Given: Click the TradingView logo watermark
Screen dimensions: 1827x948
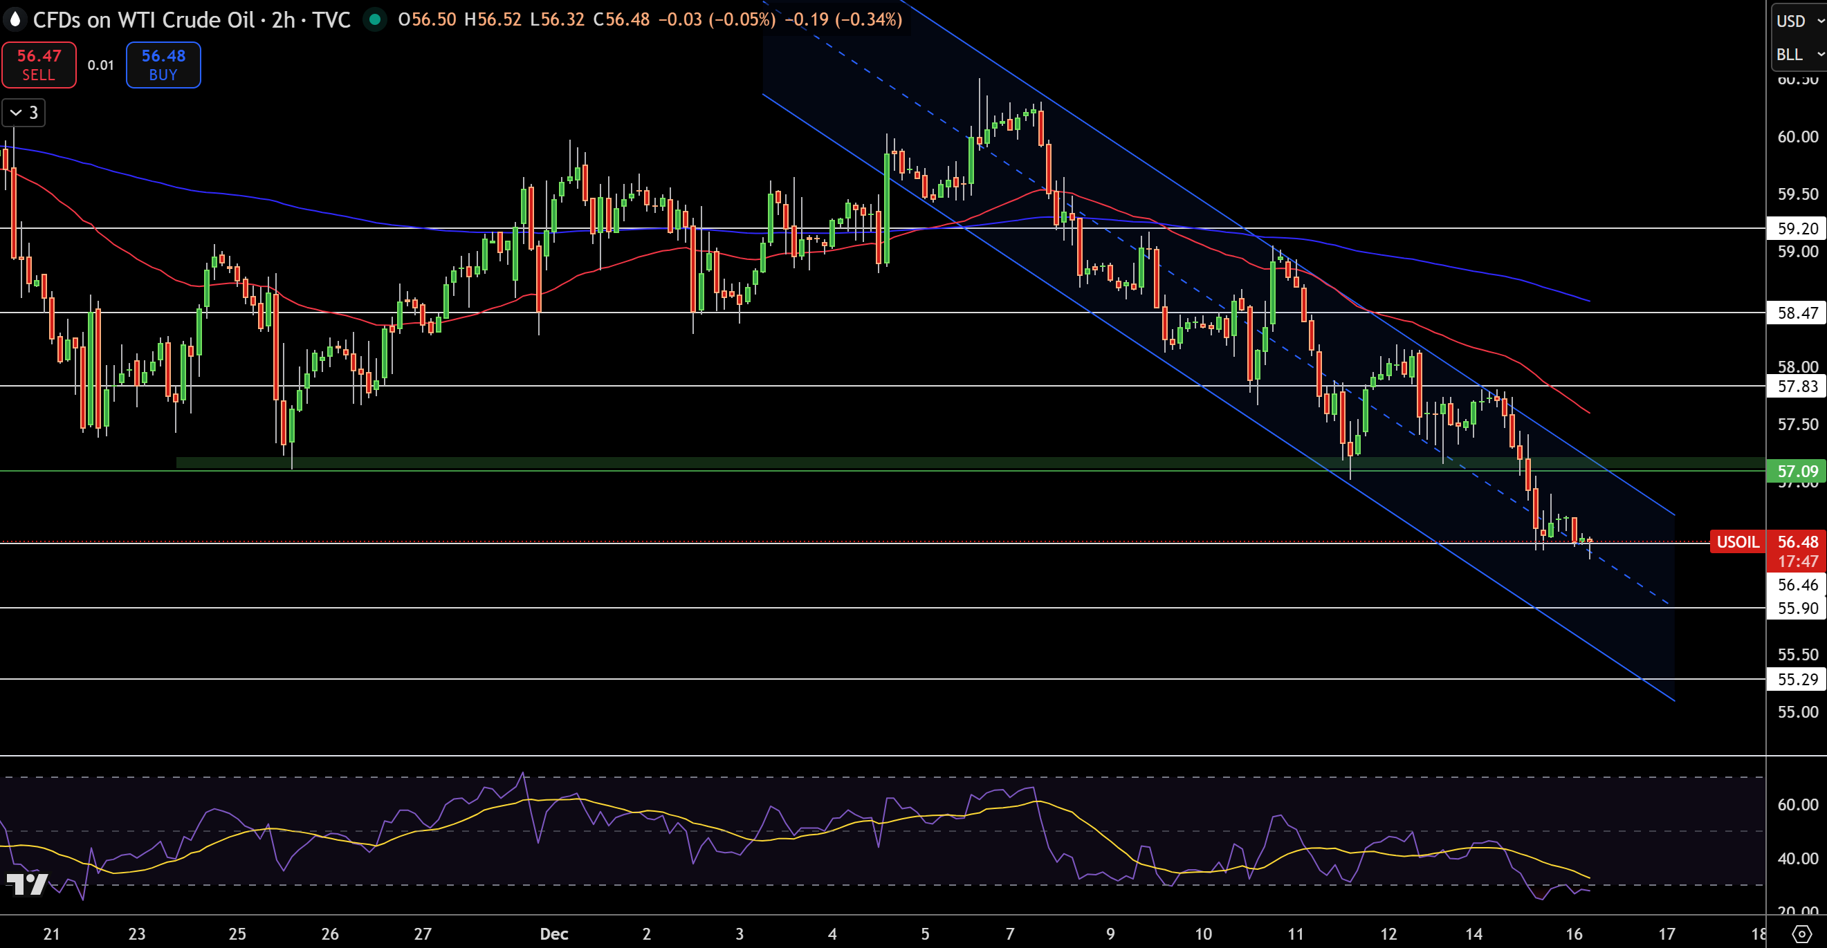Looking at the screenshot, I should tap(27, 884).
